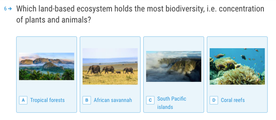Pick the Tropical forests answer card

47,74
